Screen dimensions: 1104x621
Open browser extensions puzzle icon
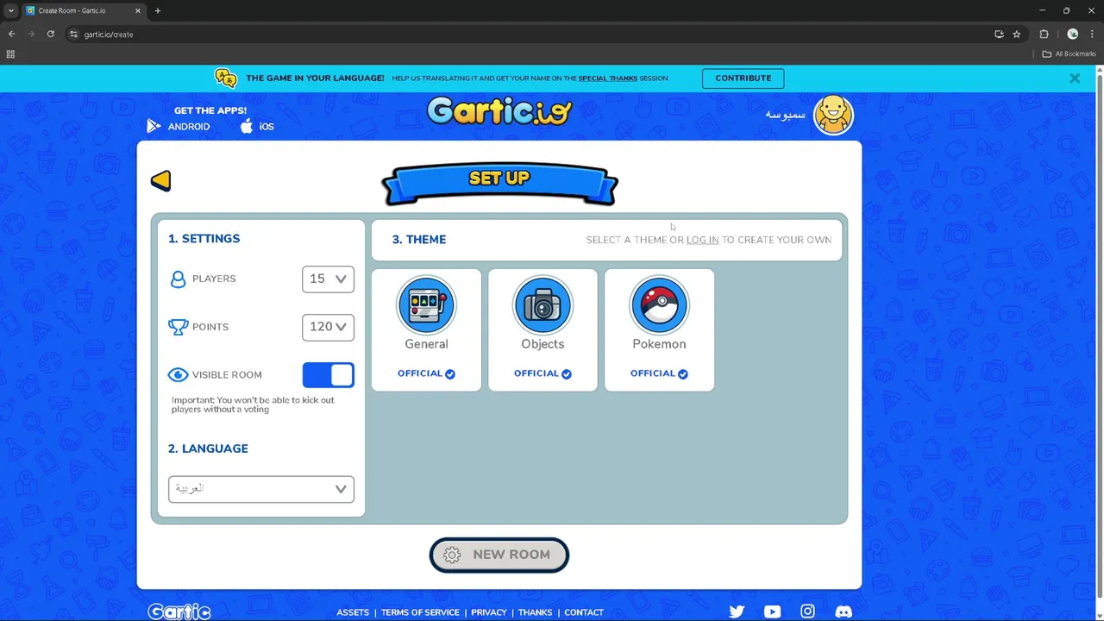(1044, 34)
